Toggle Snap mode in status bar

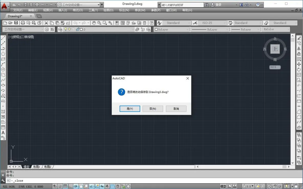[60, 186]
